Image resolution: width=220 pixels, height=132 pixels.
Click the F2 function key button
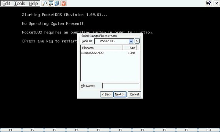pos(33,130)
